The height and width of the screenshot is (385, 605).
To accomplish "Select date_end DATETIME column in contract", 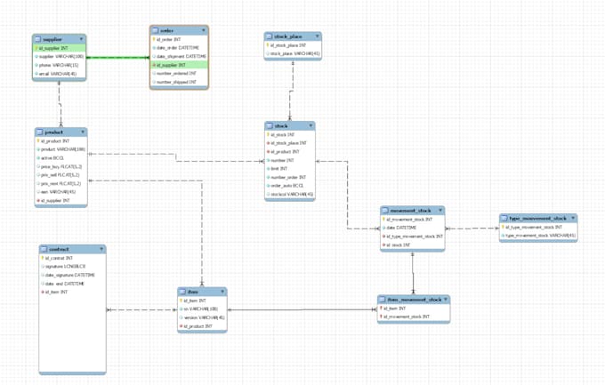I will point(73,284).
